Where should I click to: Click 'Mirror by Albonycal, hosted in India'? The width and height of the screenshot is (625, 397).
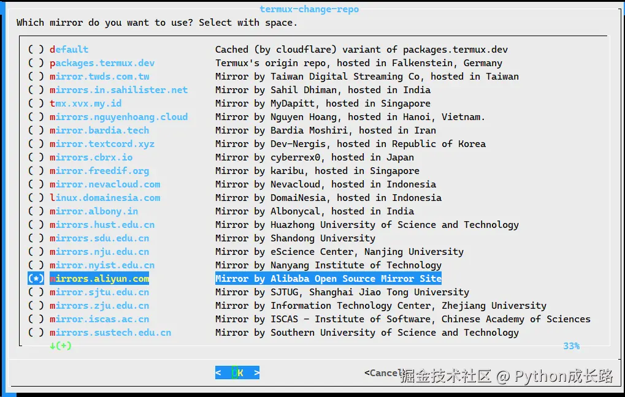tap(315, 211)
